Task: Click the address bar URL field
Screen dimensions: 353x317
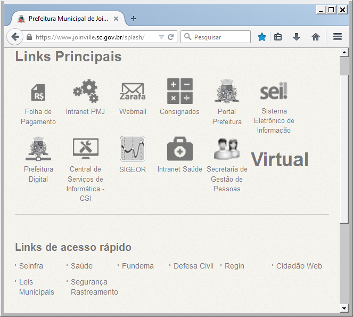Action: [x=96, y=37]
